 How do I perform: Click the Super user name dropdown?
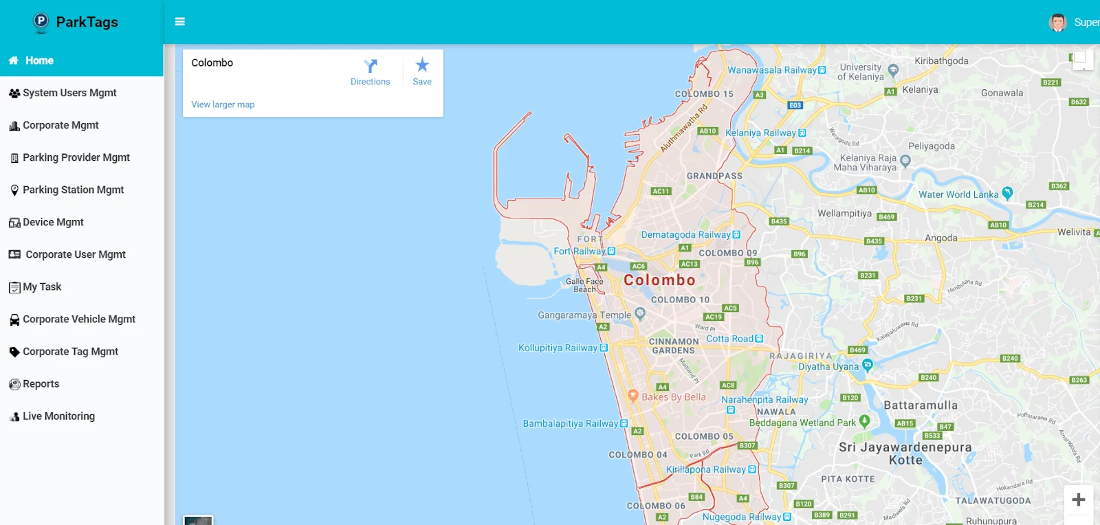tap(1086, 22)
